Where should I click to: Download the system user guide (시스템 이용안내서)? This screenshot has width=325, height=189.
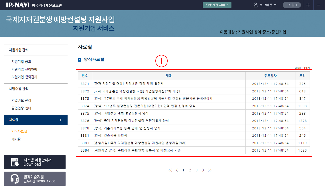coord(35,162)
